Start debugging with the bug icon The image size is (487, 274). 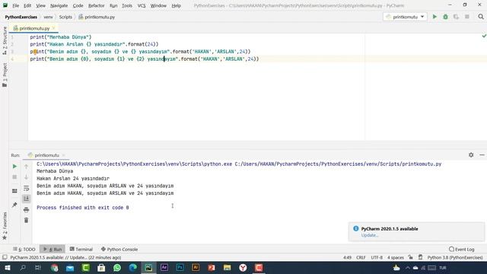(445, 17)
